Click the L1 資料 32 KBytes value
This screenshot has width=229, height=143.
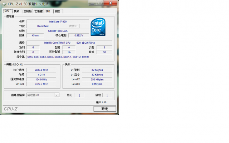[97, 70]
